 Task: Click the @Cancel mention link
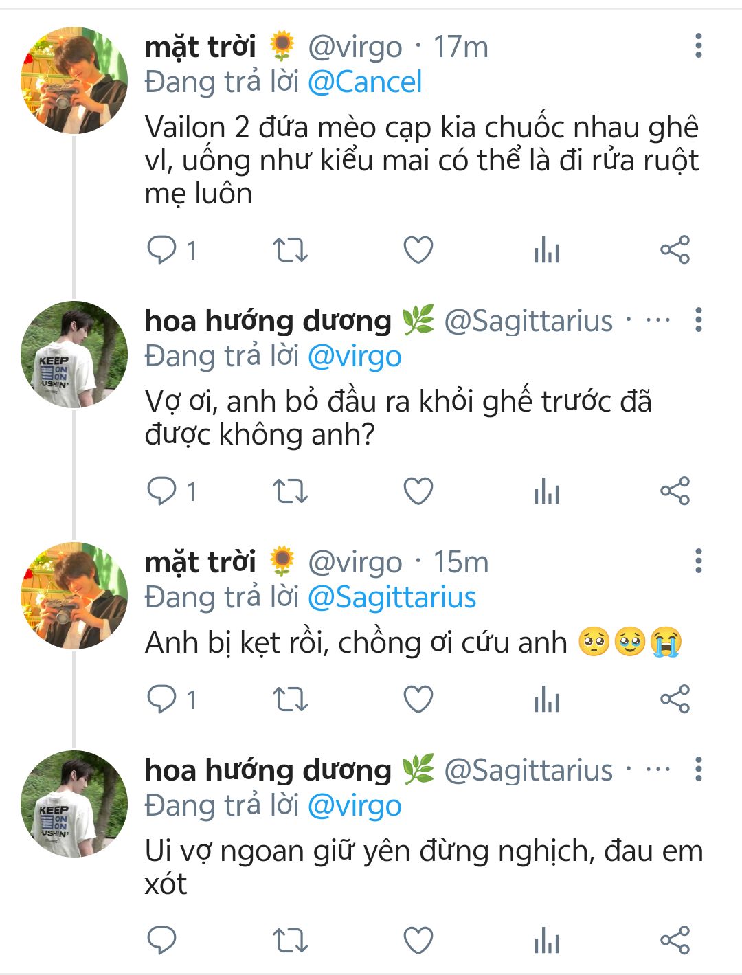coord(364,82)
